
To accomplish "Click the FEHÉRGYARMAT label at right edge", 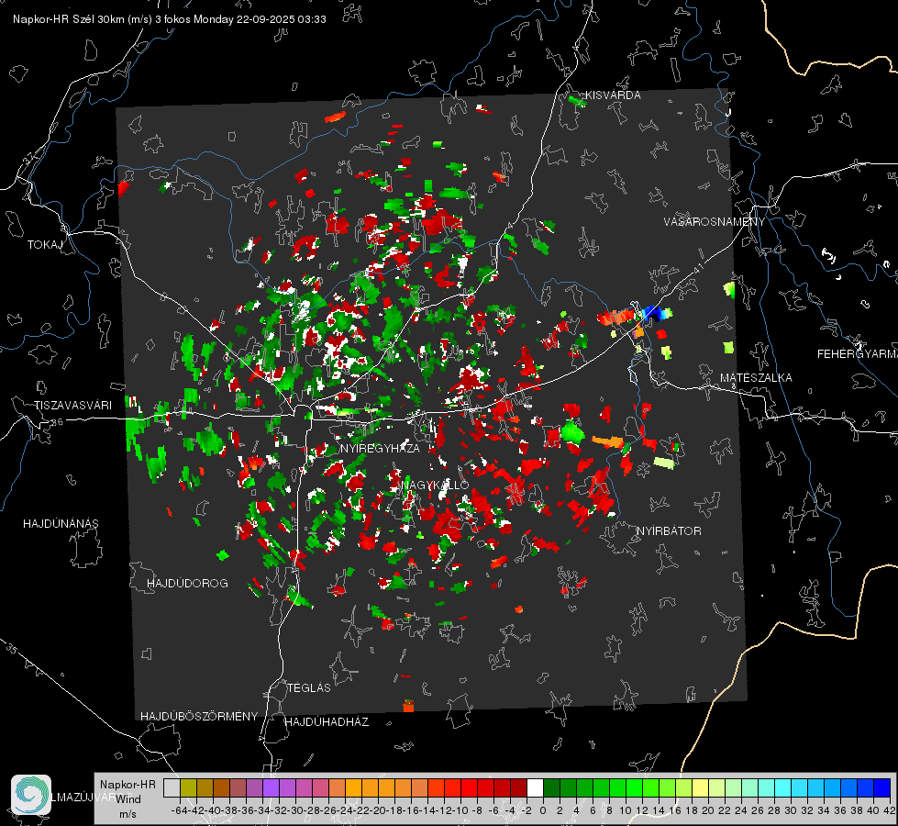I will 857,353.
